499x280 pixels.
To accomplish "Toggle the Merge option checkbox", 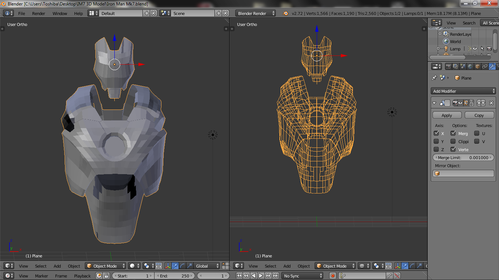I will pos(453,133).
